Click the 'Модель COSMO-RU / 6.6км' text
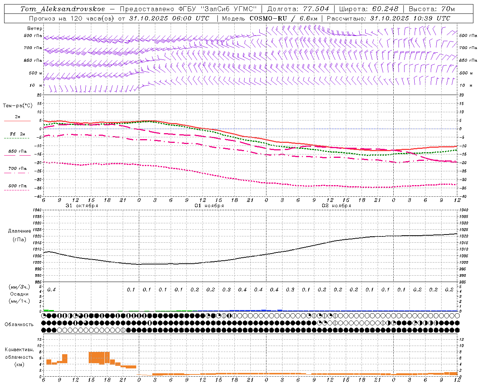Image resolution: width=479 pixels, height=383 pixels. tap(270, 18)
